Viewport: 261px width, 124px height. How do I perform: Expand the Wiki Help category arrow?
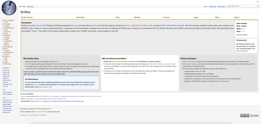coord(3,64)
